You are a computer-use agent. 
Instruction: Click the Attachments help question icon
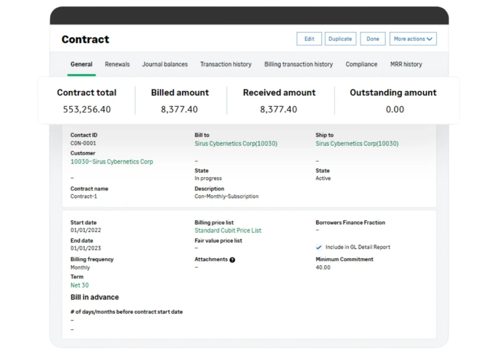click(232, 260)
